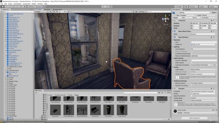
Task: Toggle 2D view mode in Scene
Action: [50, 12]
